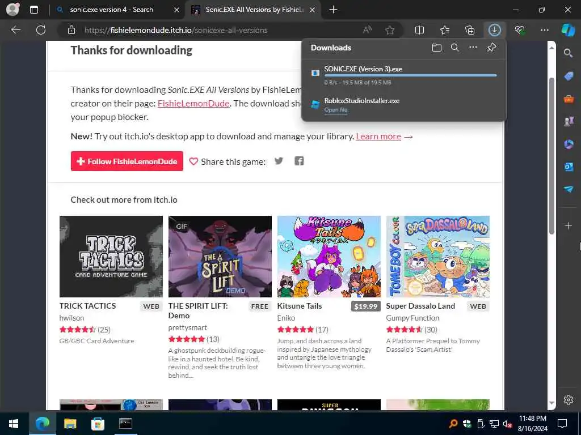Open the browser profile avatar

12,9
